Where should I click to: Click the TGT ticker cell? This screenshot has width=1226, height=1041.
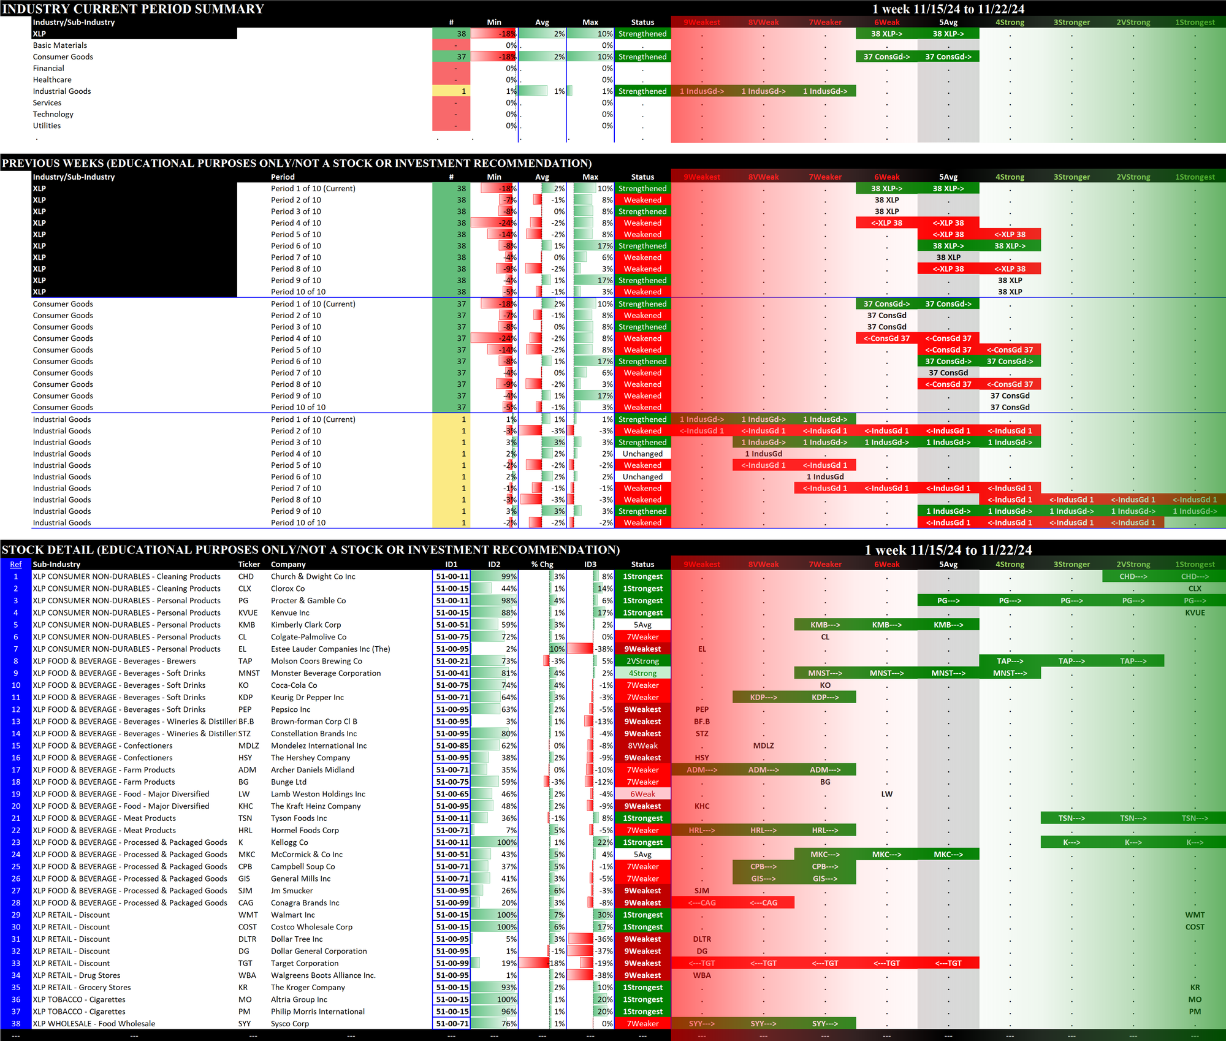point(245,964)
